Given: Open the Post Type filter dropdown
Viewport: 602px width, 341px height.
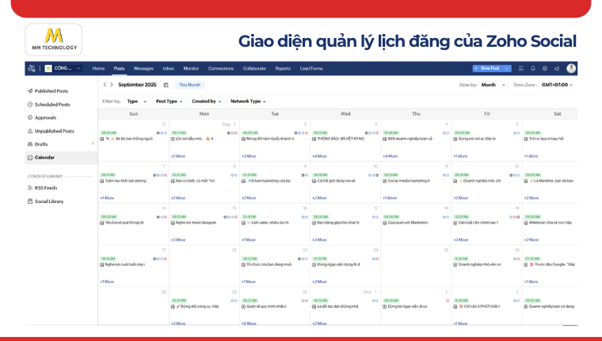Looking at the screenshot, I should coord(169,102).
